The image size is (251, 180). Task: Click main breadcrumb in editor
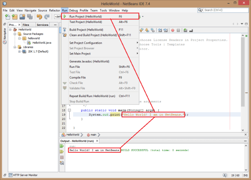click(x=92, y=135)
